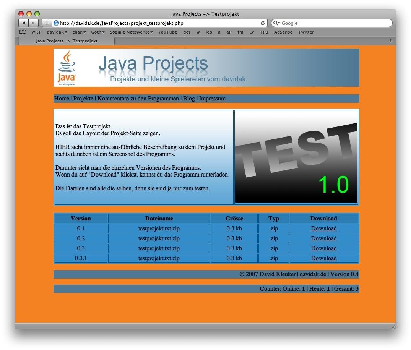Download version 0.3.1 of testprojekt.txt.zip
The image size is (411, 350).
(323, 258)
